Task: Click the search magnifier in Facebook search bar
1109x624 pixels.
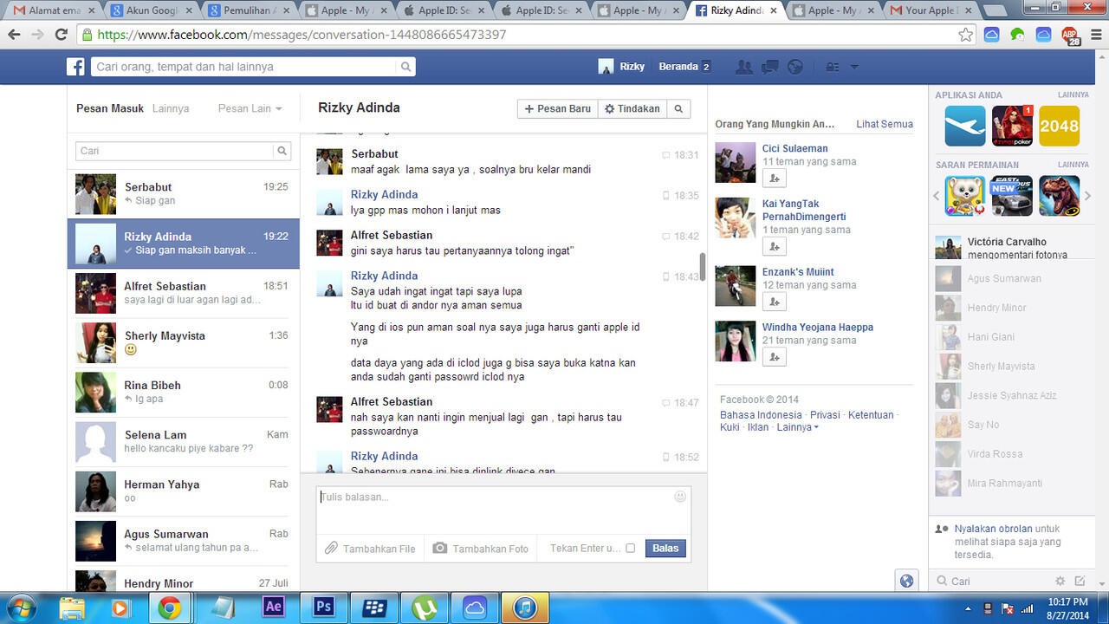Action: pyautogui.click(x=405, y=67)
